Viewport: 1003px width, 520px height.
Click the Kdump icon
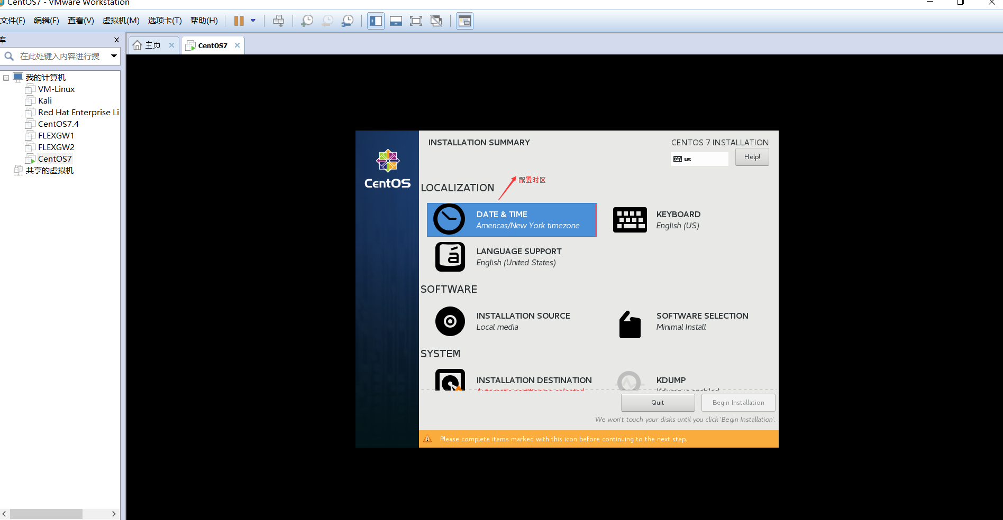[x=630, y=380]
